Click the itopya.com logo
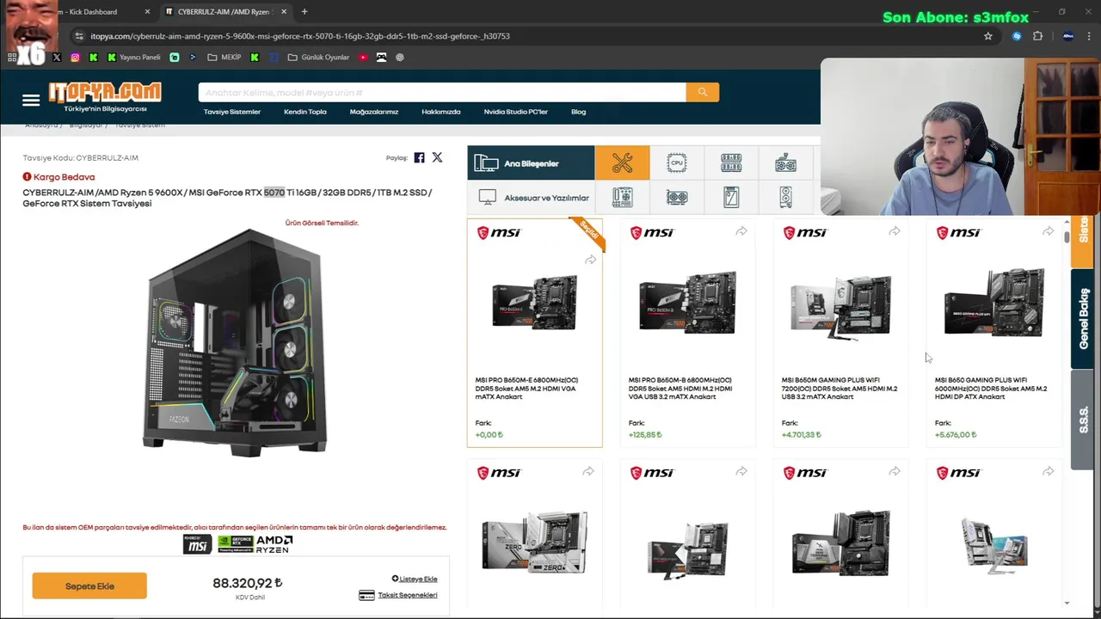Screen dimensions: 1101x619 coord(105,96)
